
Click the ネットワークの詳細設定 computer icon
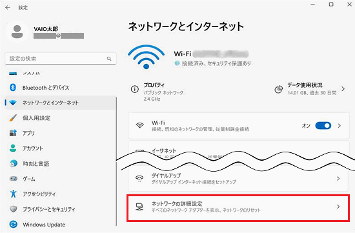point(139,207)
